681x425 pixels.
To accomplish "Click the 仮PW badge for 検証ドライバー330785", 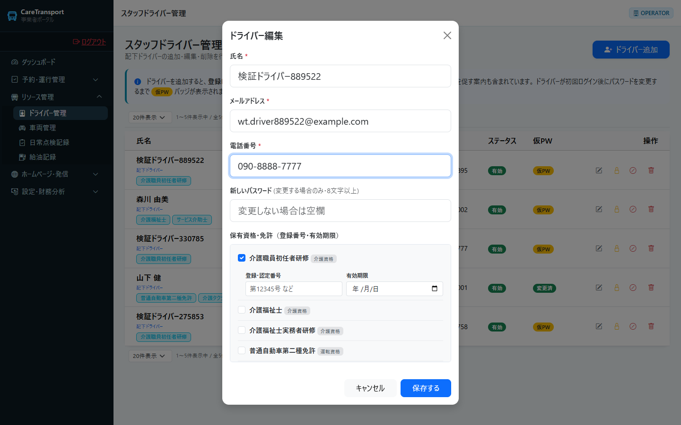I will (543, 249).
